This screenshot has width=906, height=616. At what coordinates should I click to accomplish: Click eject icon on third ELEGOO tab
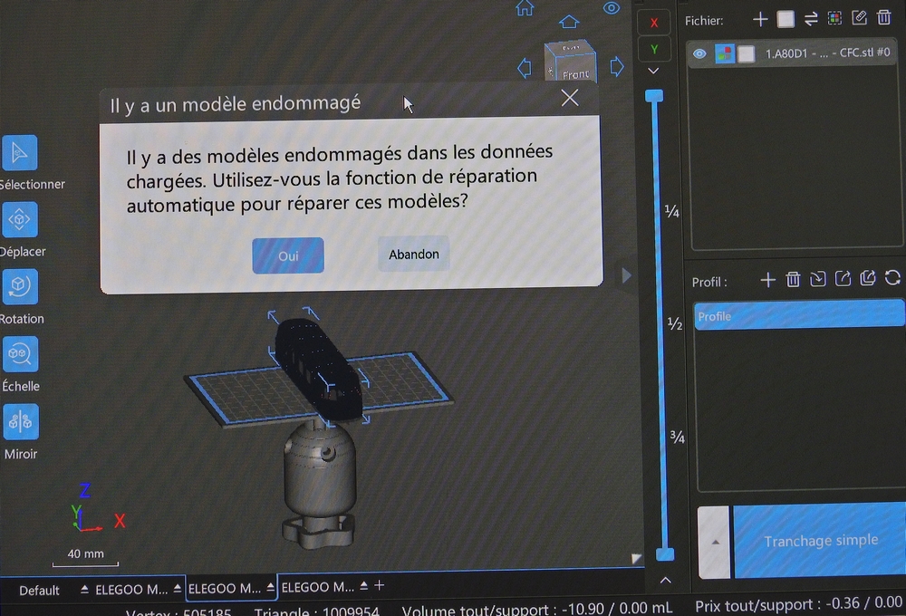(363, 585)
